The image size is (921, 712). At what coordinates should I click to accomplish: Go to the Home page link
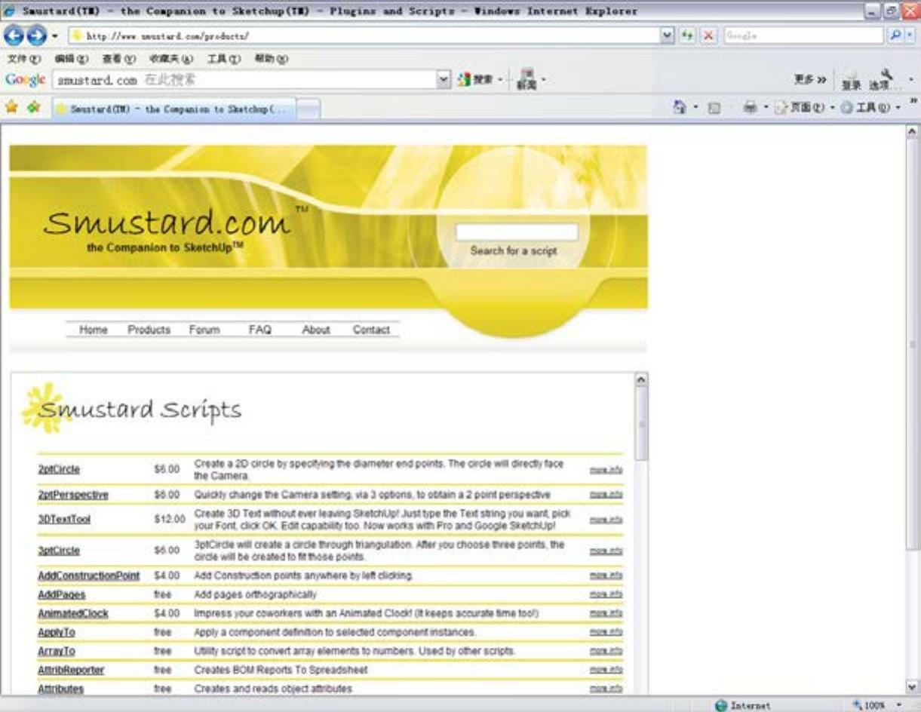94,330
